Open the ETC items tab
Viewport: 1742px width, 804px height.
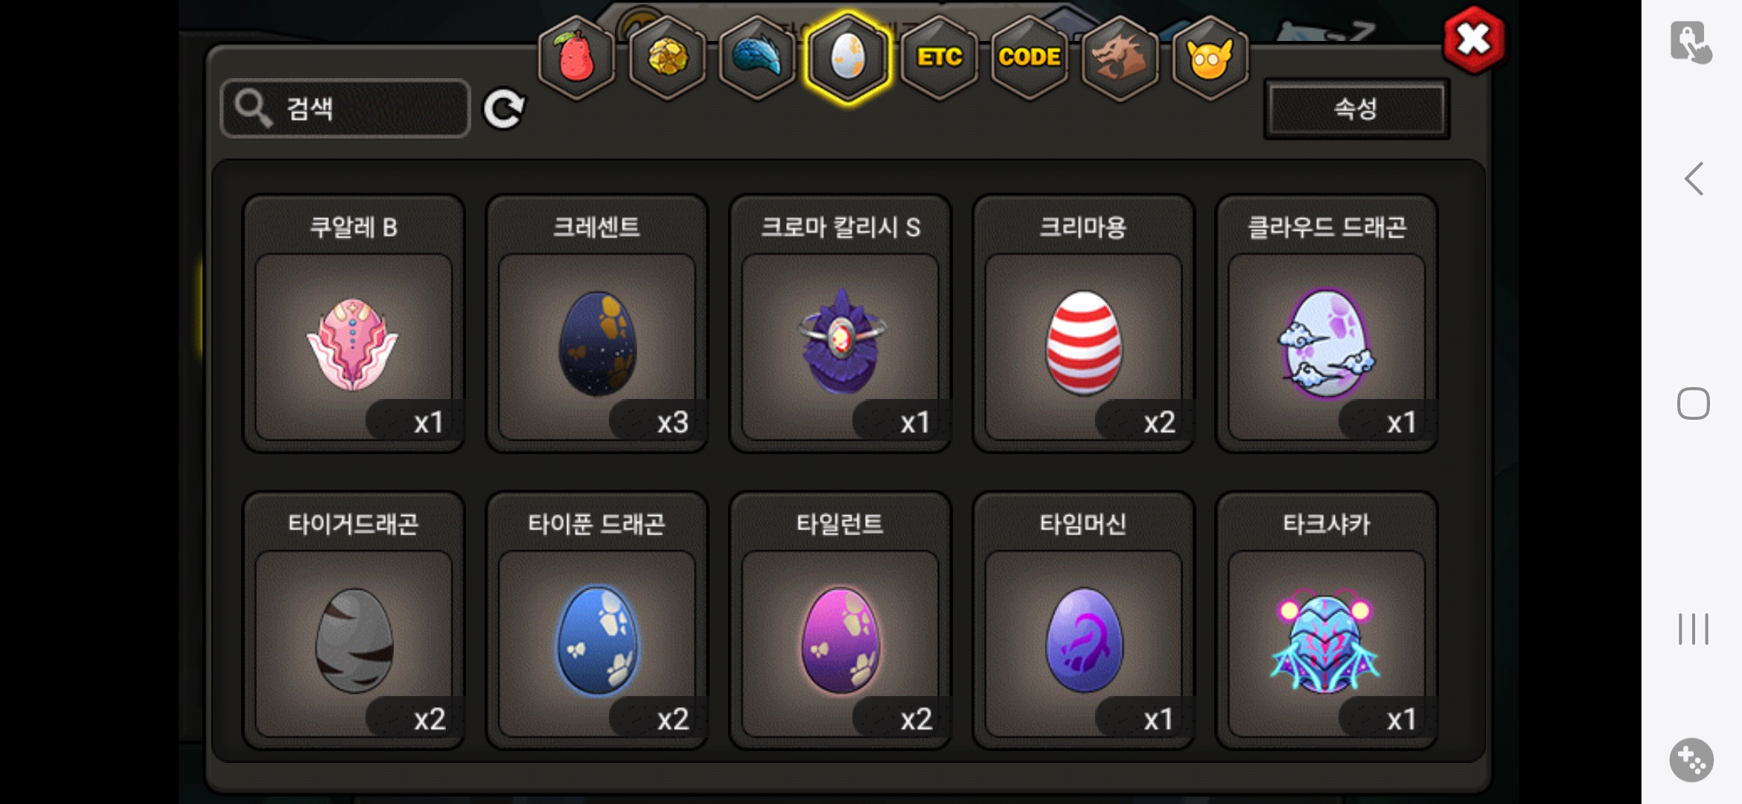(x=939, y=57)
